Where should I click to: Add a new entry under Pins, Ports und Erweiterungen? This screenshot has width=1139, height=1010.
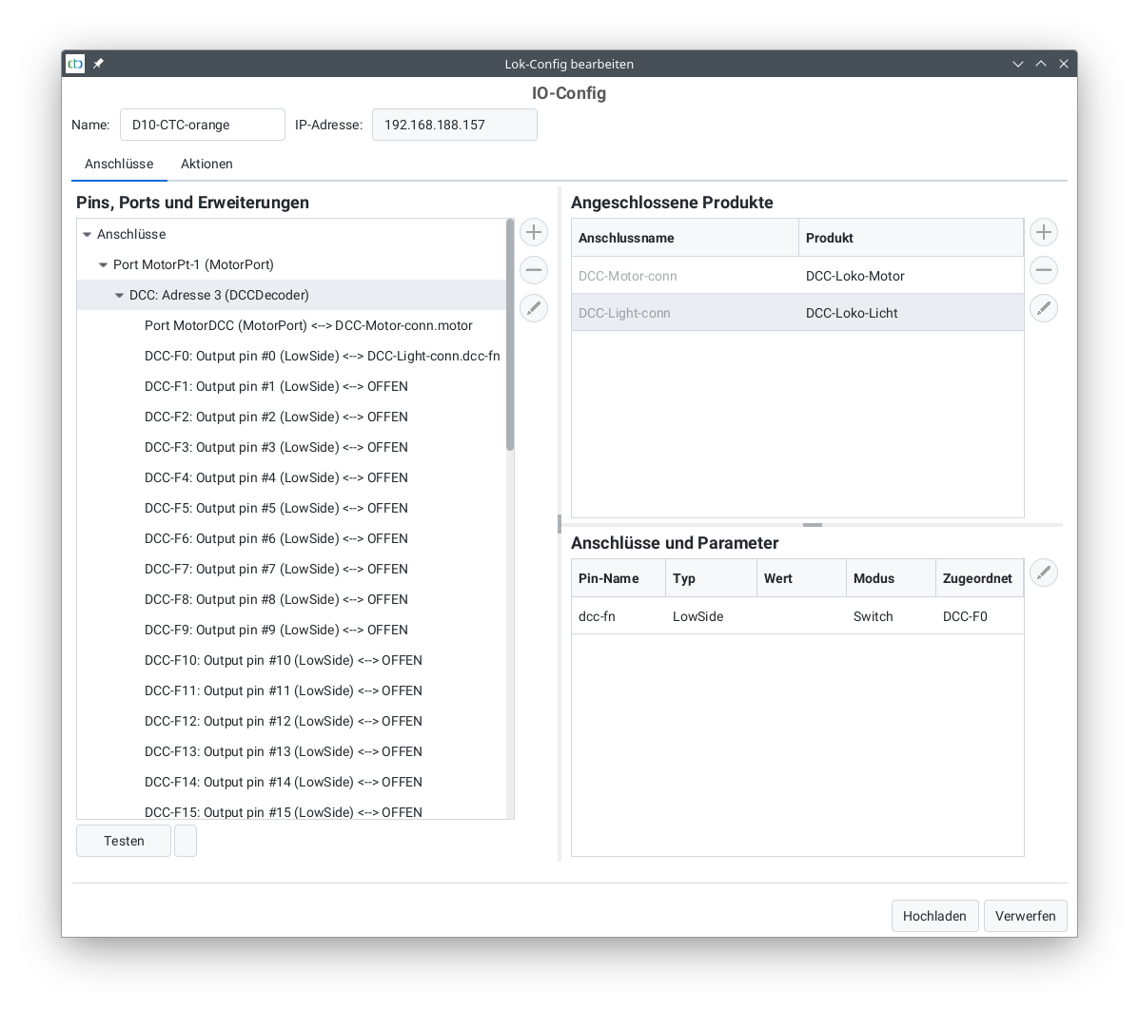(534, 231)
